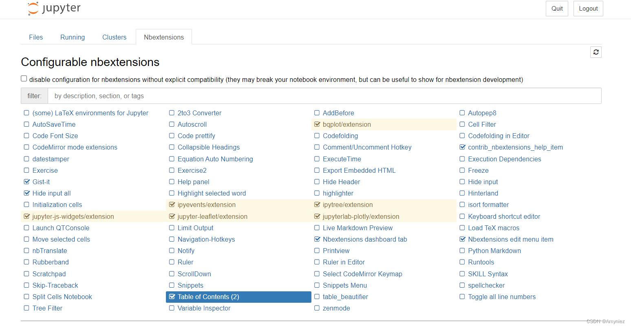Enable the Highlight selected word checkbox
The width and height of the screenshot is (631, 328).
click(172, 193)
